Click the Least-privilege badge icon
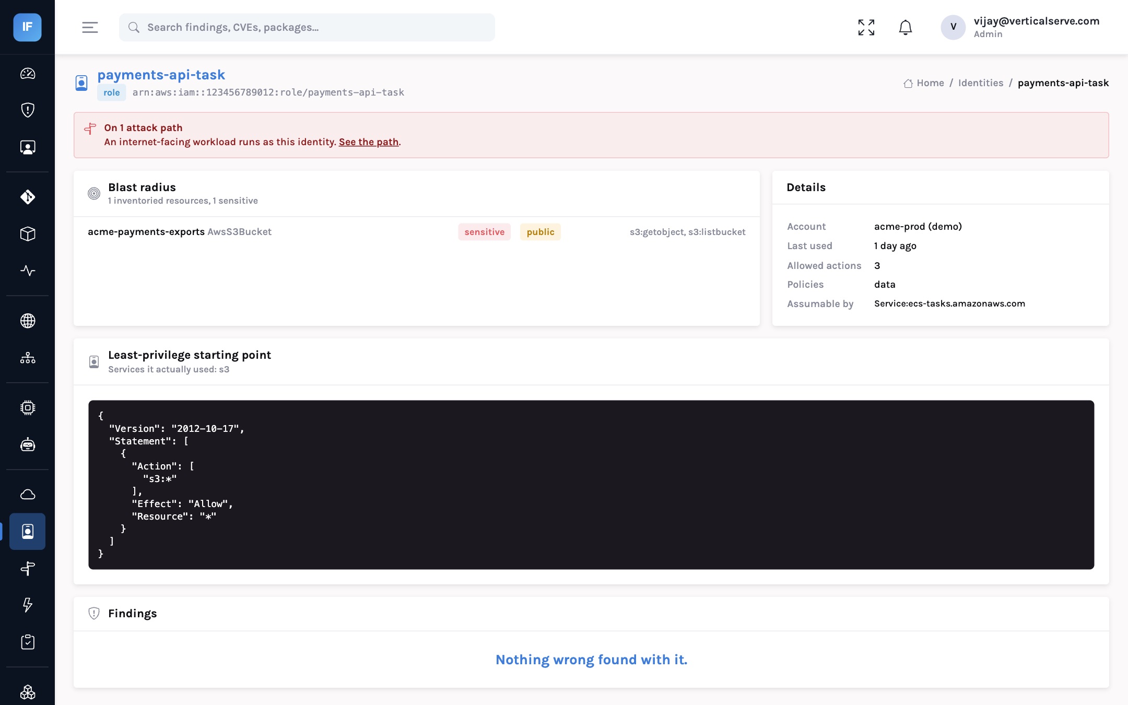This screenshot has height=705, width=1128. tap(94, 362)
